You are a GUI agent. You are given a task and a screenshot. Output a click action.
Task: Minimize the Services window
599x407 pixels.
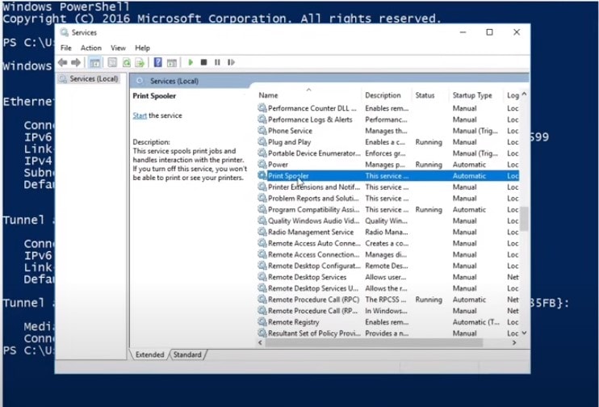463,32
